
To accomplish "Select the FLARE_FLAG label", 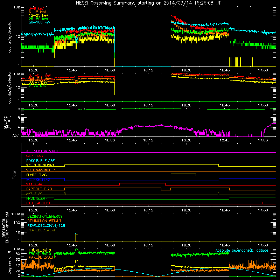I will pos(36,175).
